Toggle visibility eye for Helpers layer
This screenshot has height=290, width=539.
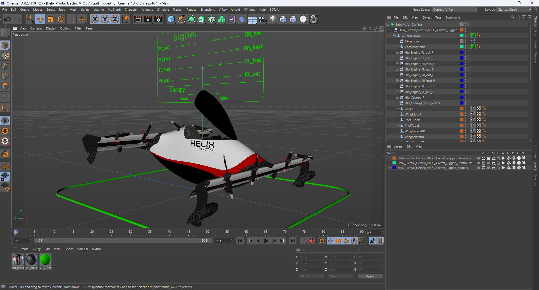483,168
